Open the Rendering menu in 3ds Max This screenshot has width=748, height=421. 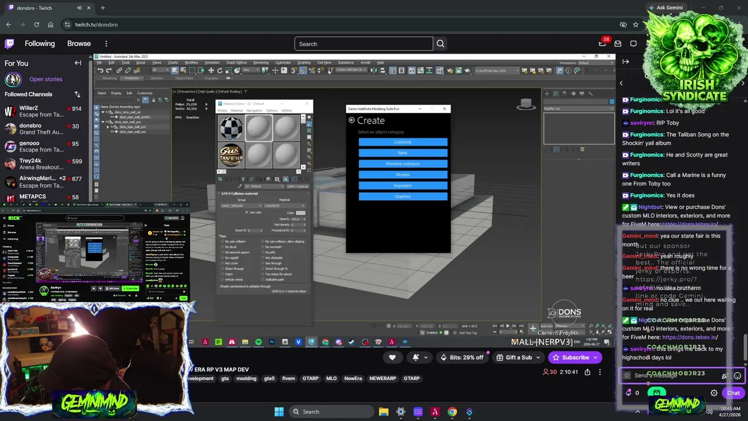pos(261,63)
